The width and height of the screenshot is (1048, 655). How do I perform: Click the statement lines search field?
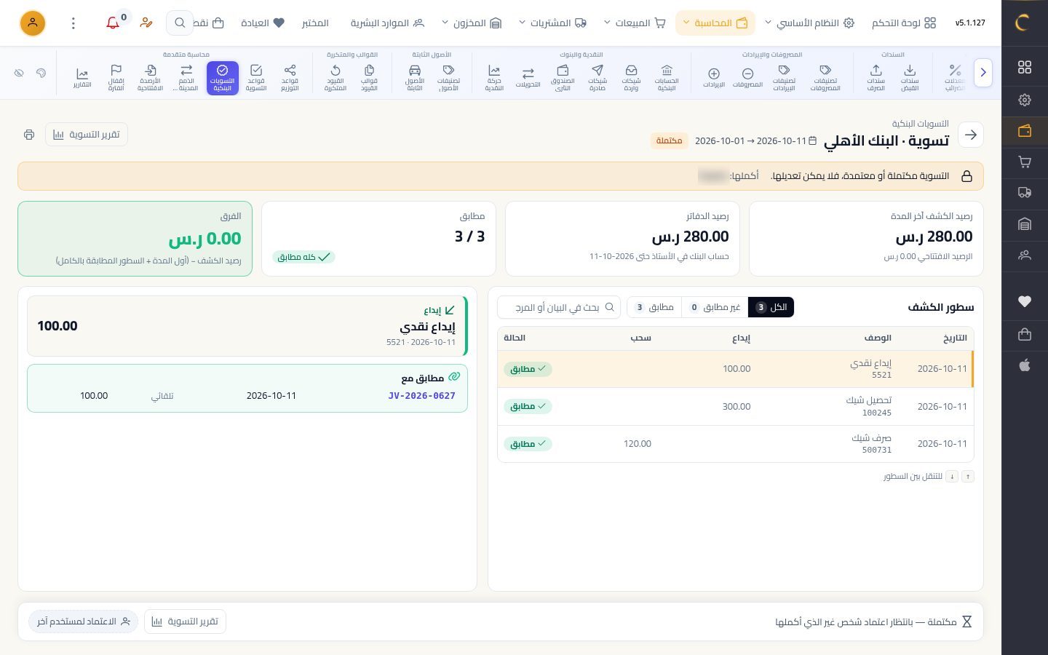559,307
